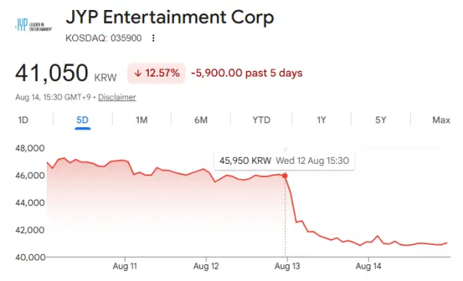Click the KOSDAQ: 035900 ticker text
463x281 pixels.
pos(103,38)
